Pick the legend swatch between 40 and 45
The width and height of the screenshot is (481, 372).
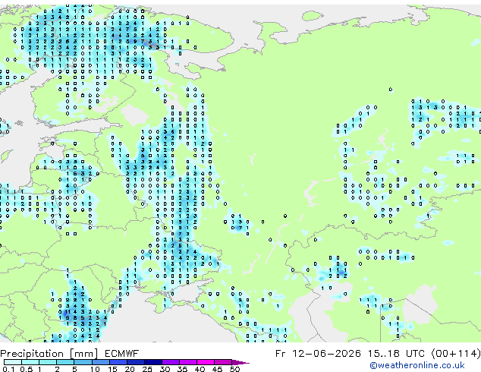206,362
